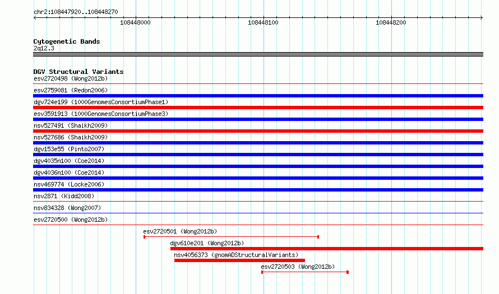This screenshot has width=499, height=294.
Task: Open nsv527686 (Shaikh2009) variant label
Action: click(71, 137)
